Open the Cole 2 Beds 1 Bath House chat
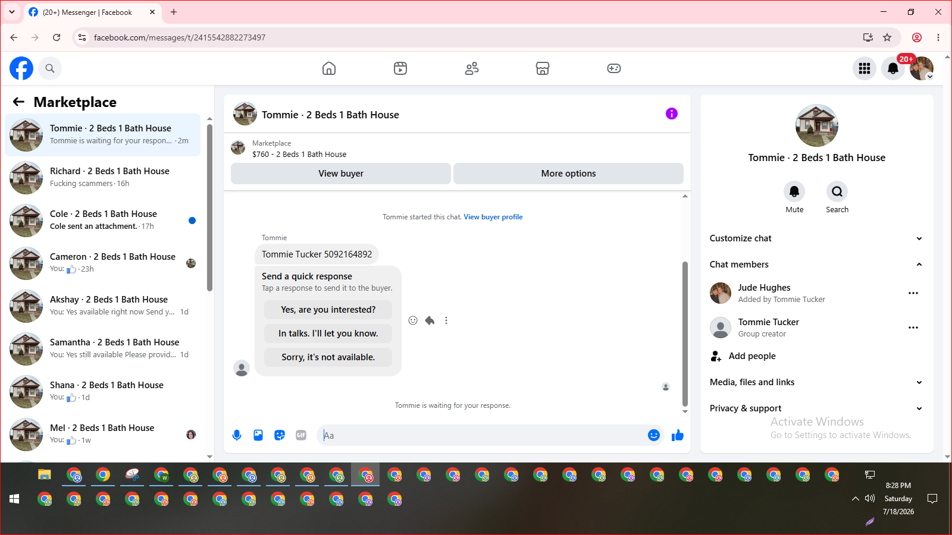Image resolution: width=952 pixels, height=535 pixels. pyautogui.click(x=102, y=221)
